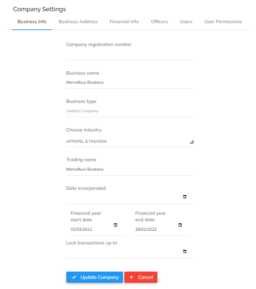Switch to the Business Address tab
Image resolution: width=256 pixels, height=289 pixels.
click(78, 22)
